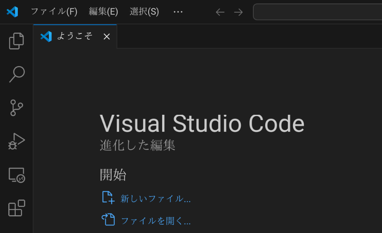Open the 選択(S) menu
382x233 pixels.
(144, 12)
